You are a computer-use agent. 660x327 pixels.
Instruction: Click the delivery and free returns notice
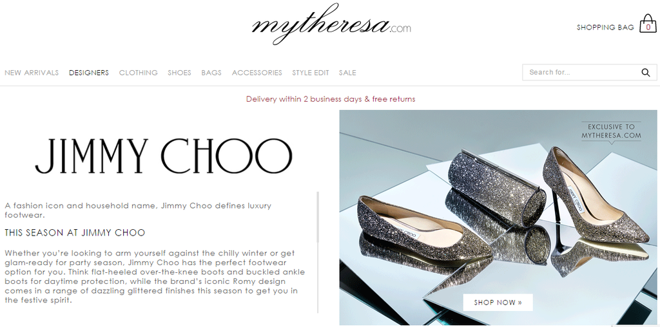(x=331, y=99)
